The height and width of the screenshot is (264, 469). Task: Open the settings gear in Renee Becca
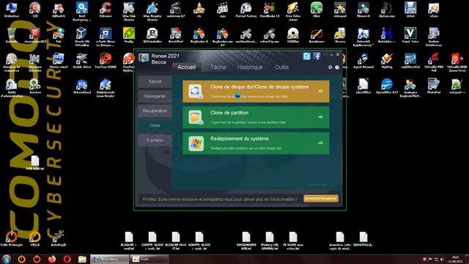click(330, 67)
